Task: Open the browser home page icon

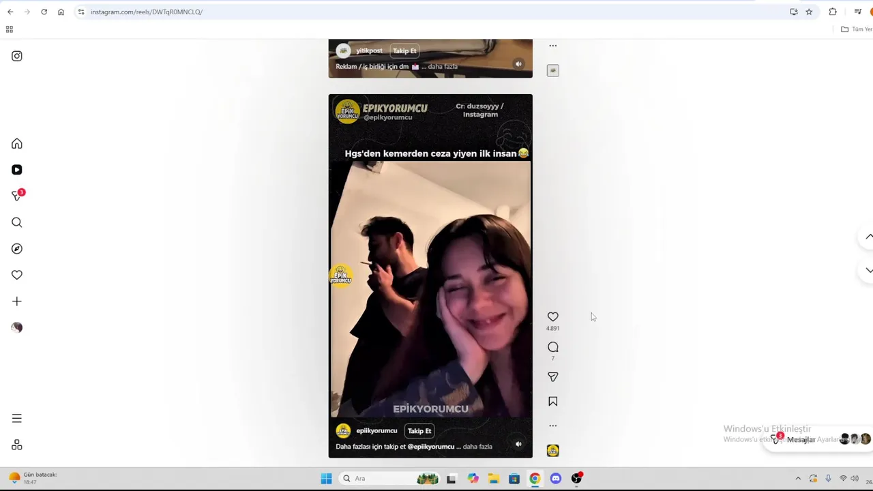Action: coord(61,12)
